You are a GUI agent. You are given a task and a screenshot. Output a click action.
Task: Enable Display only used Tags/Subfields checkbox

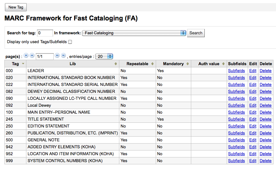tap(70, 42)
